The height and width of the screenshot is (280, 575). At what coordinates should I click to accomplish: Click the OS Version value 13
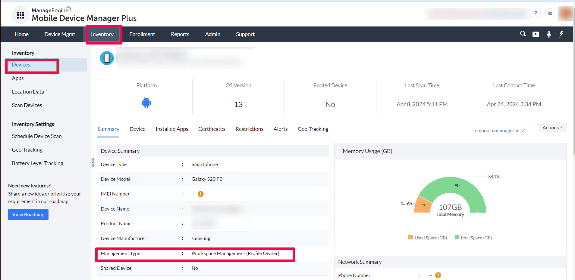coord(238,104)
